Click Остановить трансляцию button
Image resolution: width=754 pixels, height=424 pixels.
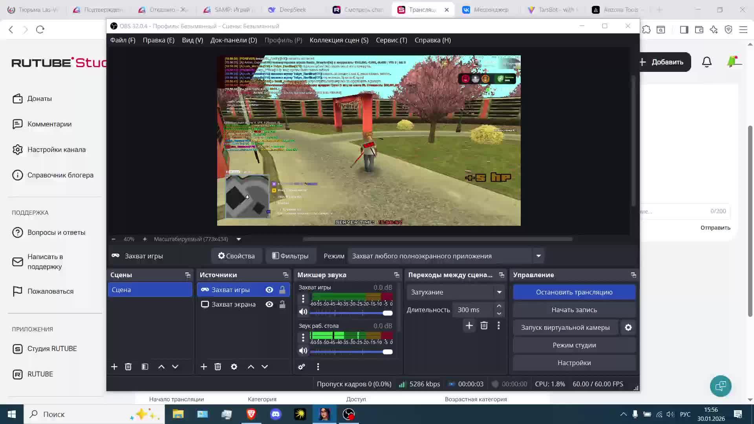[x=574, y=292]
